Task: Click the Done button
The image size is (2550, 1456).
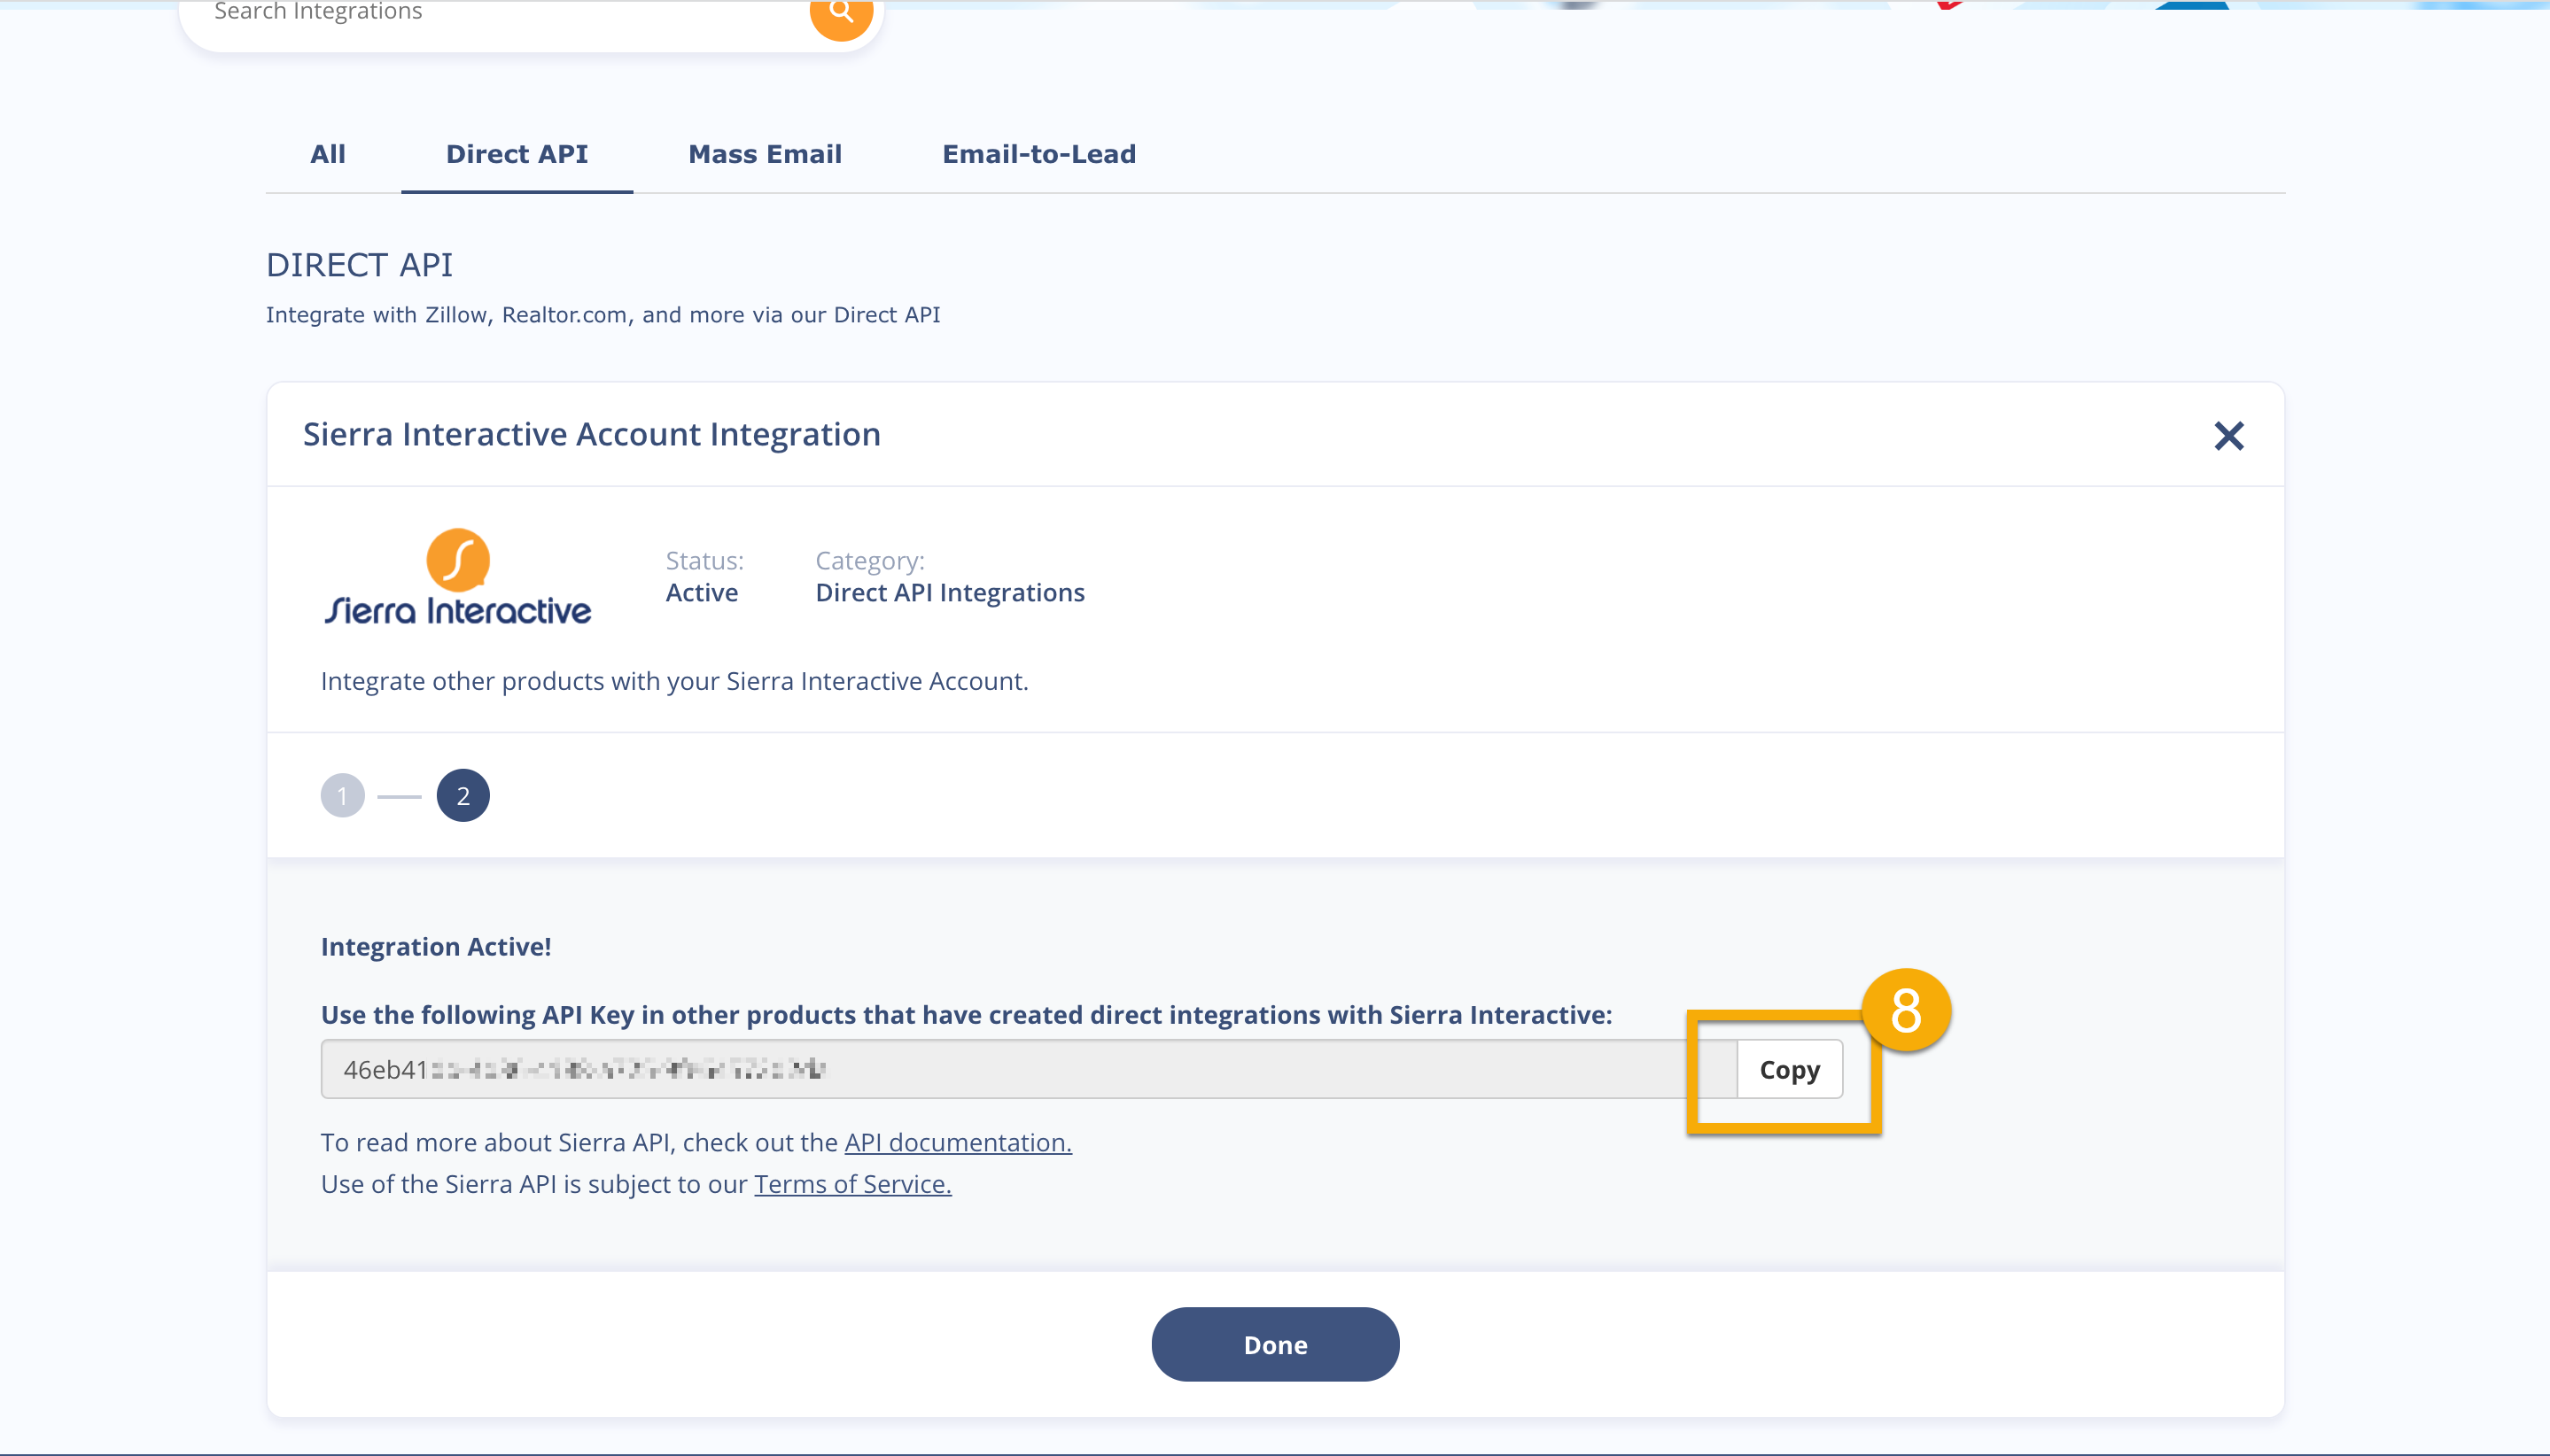Action: click(1274, 1345)
